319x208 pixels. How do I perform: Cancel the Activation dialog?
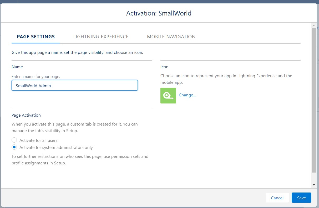pos(277,198)
